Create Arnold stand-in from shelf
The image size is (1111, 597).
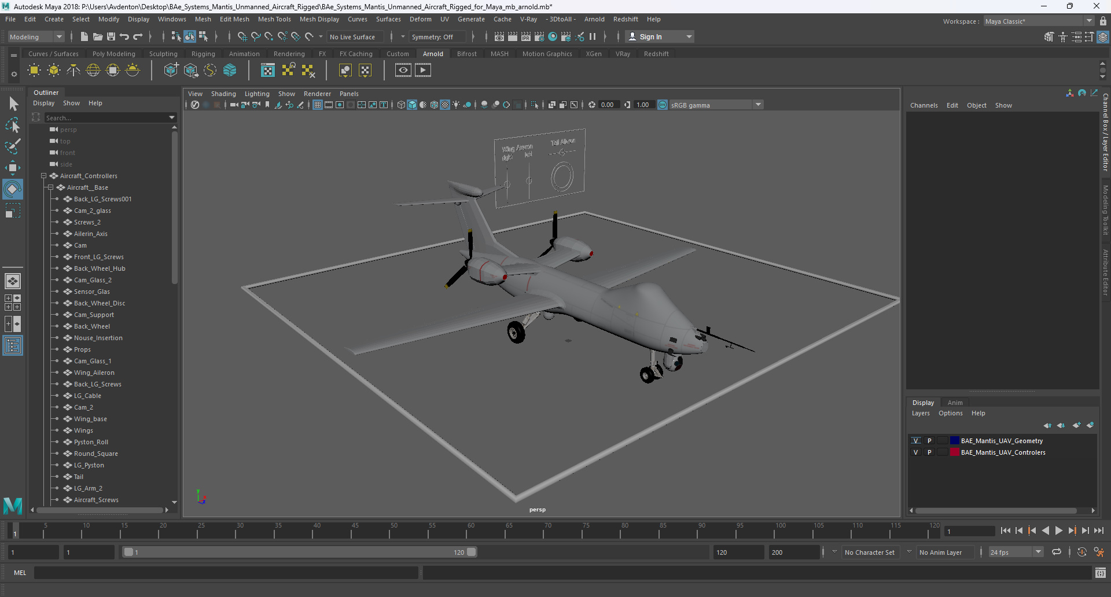[x=171, y=70]
